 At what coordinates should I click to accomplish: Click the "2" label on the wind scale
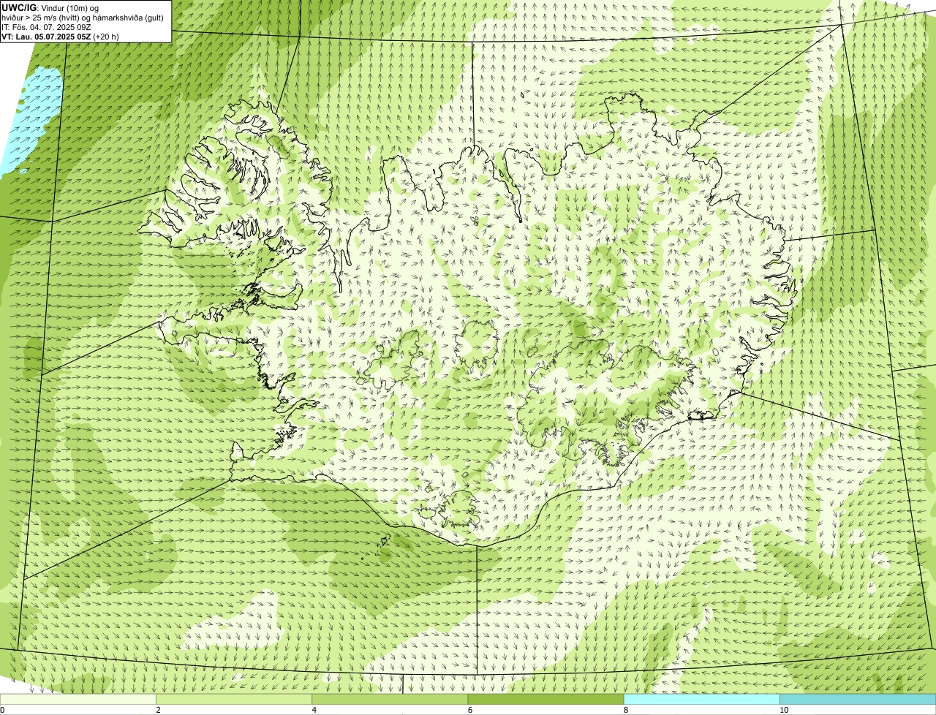(158, 710)
